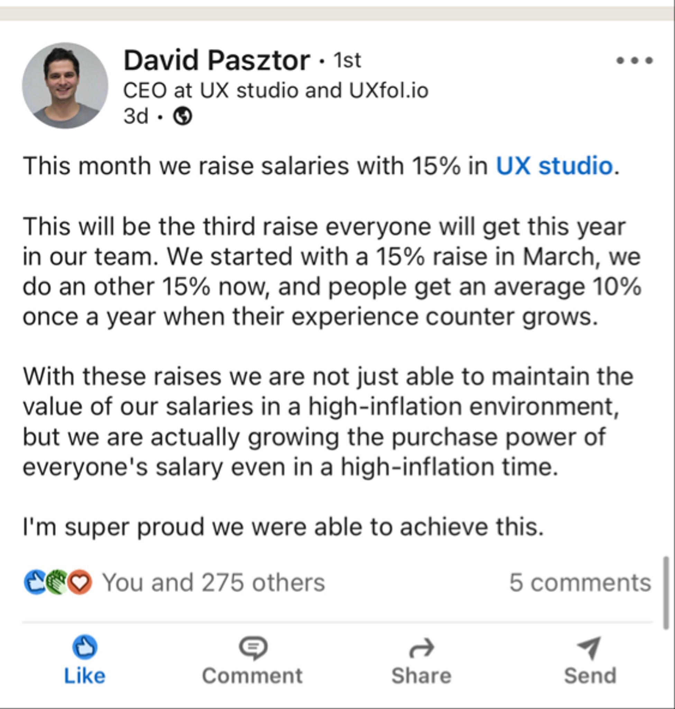Click the red heart reaction badge
Image resolution: width=675 pixels, height=709 pixels.
pos(80,582)
